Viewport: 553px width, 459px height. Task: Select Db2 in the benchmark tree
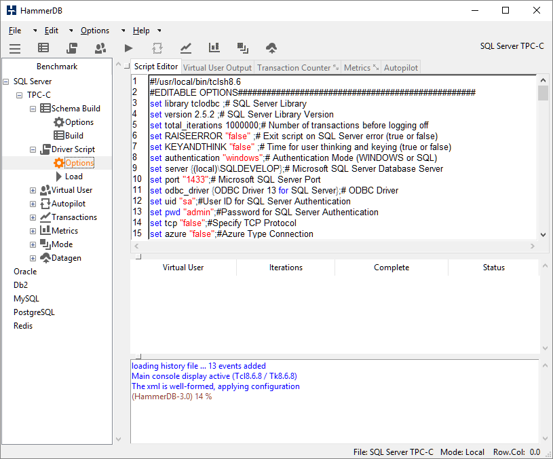click(20, 285)
